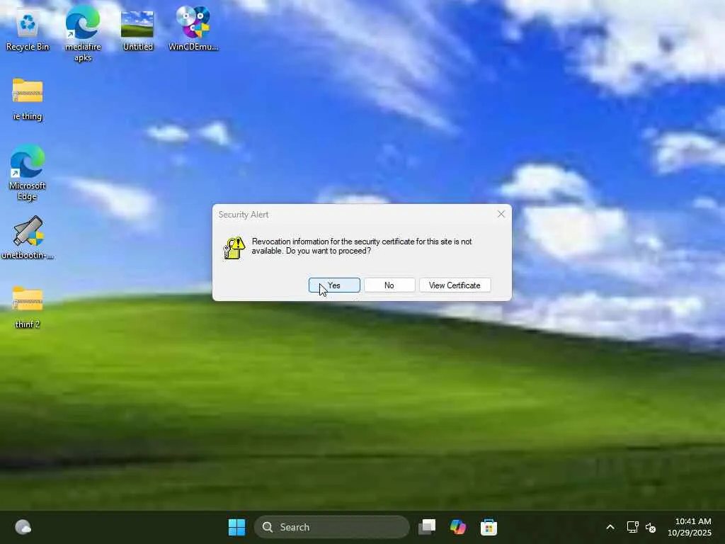This screenshot has width=725, height=544.
Task: Select the mediafire apks shortcut icon
Action: click(83, 33)
